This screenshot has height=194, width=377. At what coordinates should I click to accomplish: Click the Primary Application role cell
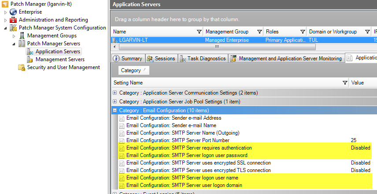click(x=286, y=40)
